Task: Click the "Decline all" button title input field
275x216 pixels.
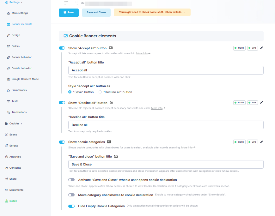Action: coord(166,125)
